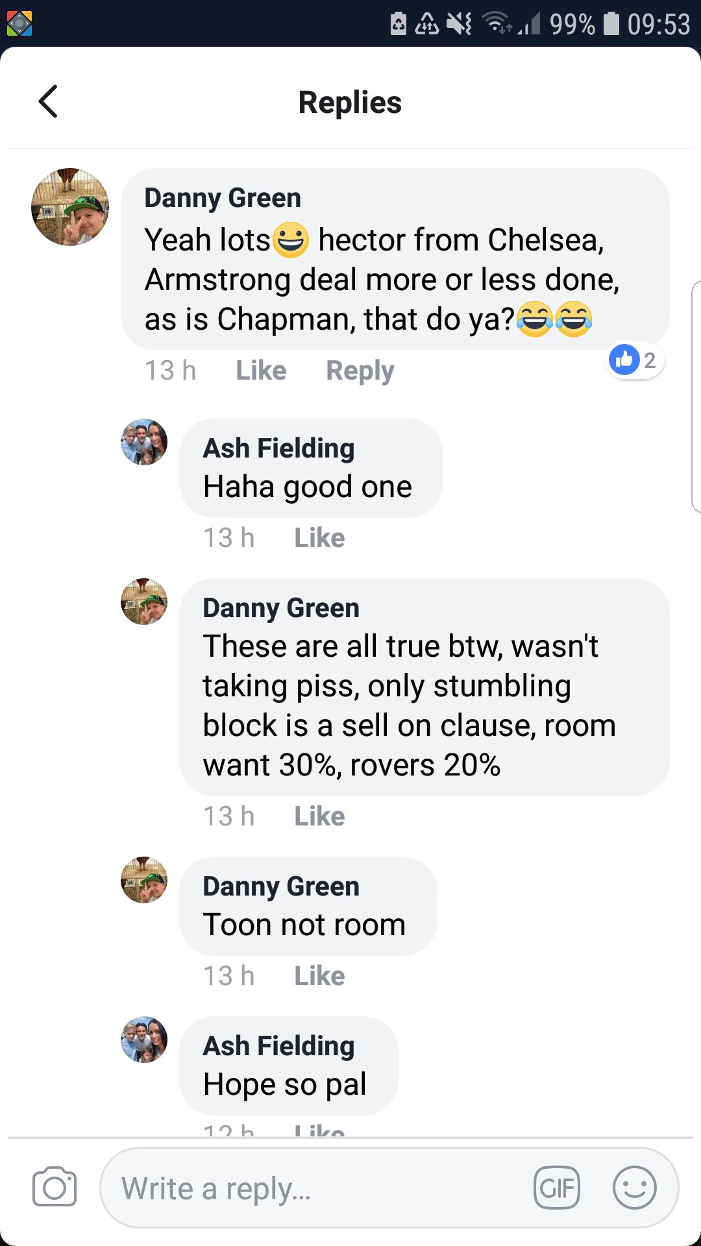
Task: Tap the battery icon in status bar
Action: coord(611,24)
